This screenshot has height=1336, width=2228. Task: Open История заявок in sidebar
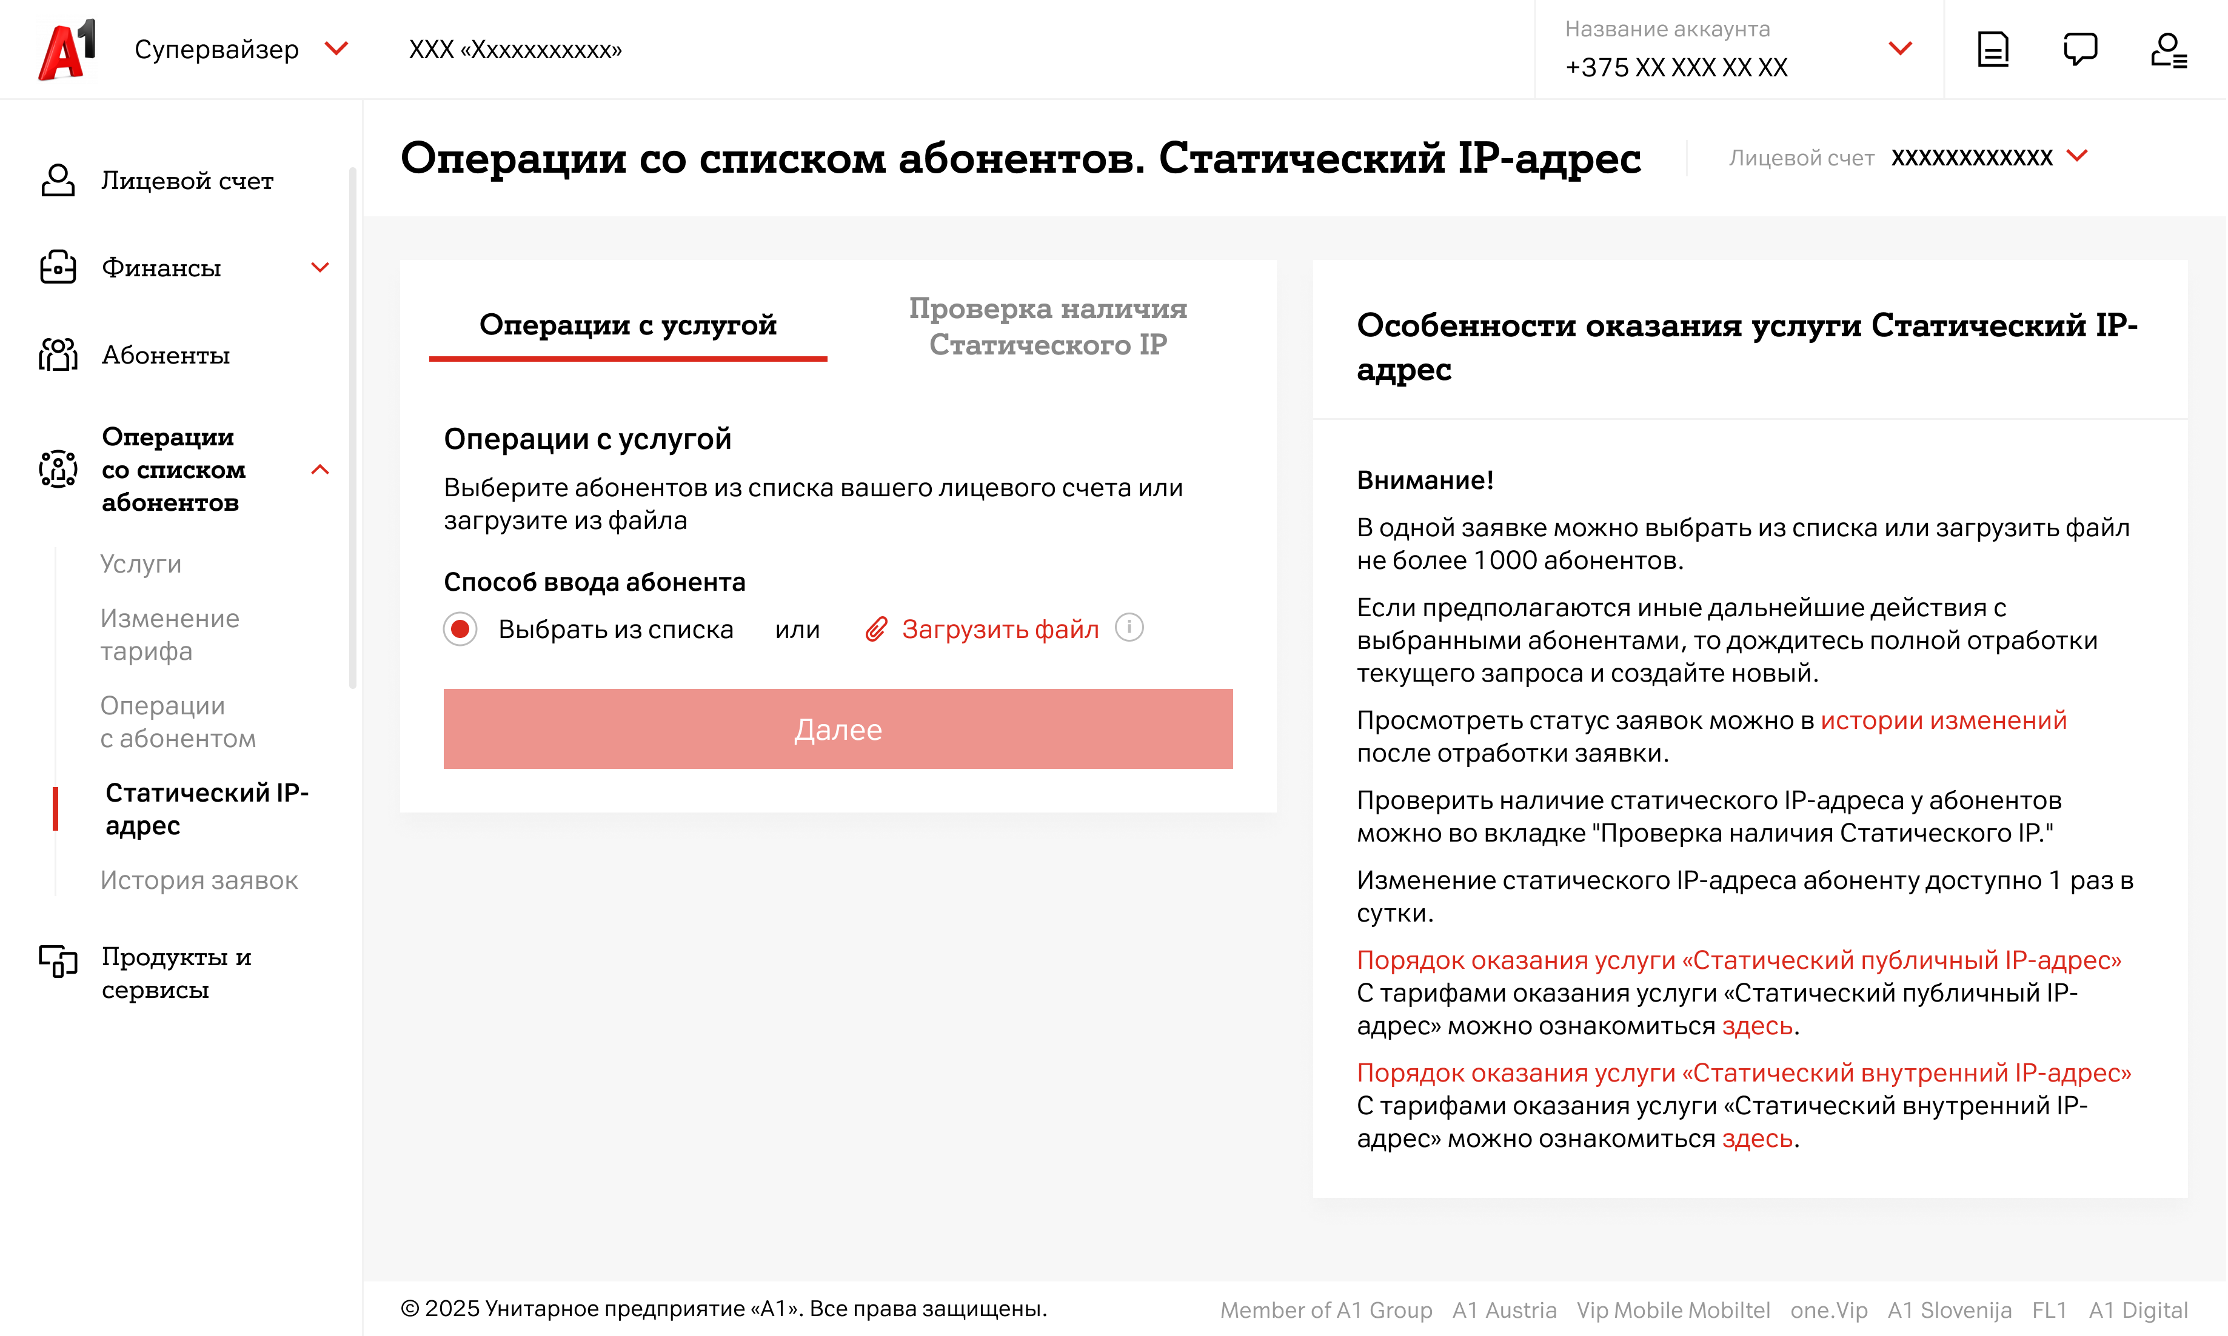199,880
